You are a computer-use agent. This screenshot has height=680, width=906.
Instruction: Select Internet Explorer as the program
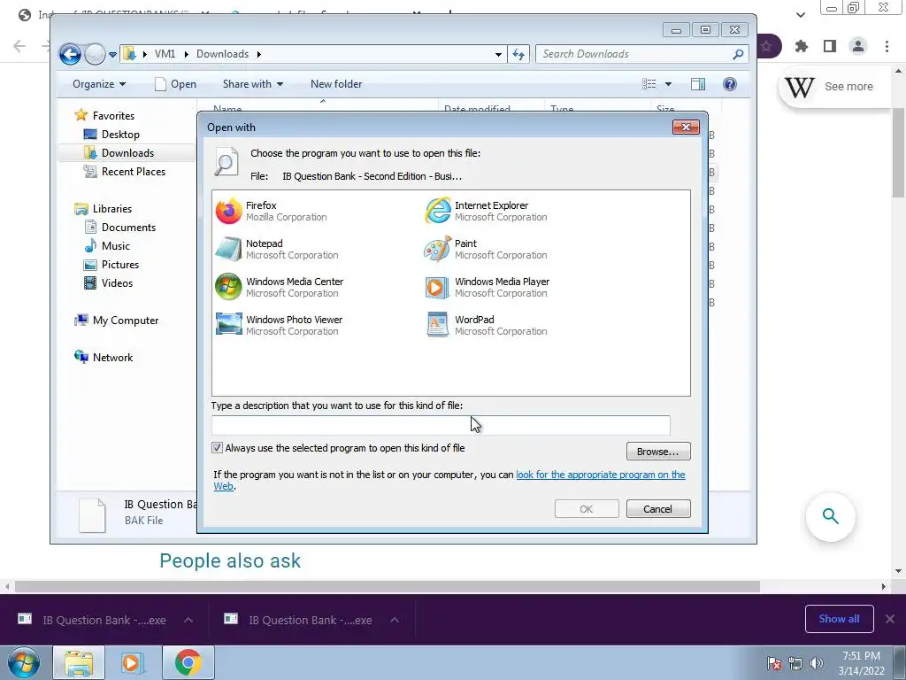(487, 211)
